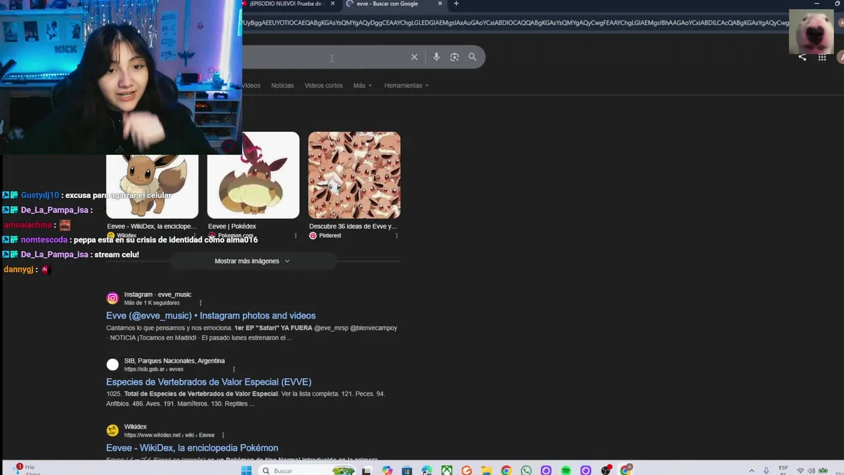844x475 pixels.
Task: Open File Explorer from the taskbar
Action: pos(486,470)
